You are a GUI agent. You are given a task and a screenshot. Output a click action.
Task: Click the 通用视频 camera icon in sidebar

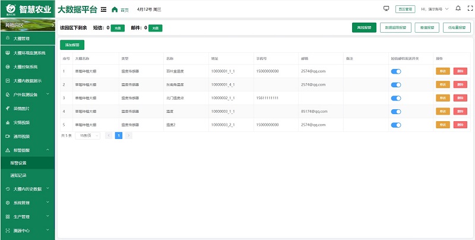click(x=7, y=136)
